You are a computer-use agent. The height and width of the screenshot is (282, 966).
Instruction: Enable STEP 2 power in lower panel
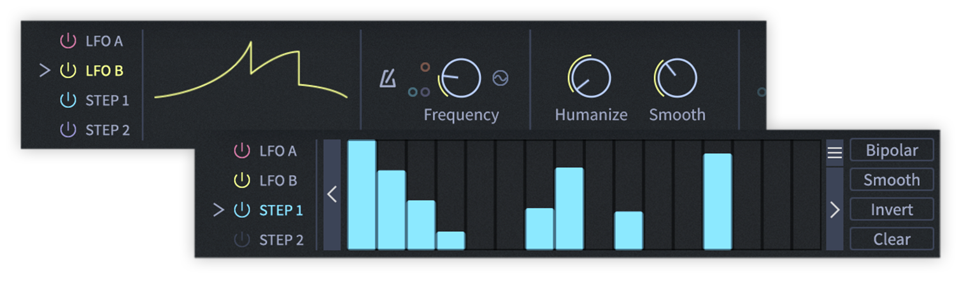[241, 240]
